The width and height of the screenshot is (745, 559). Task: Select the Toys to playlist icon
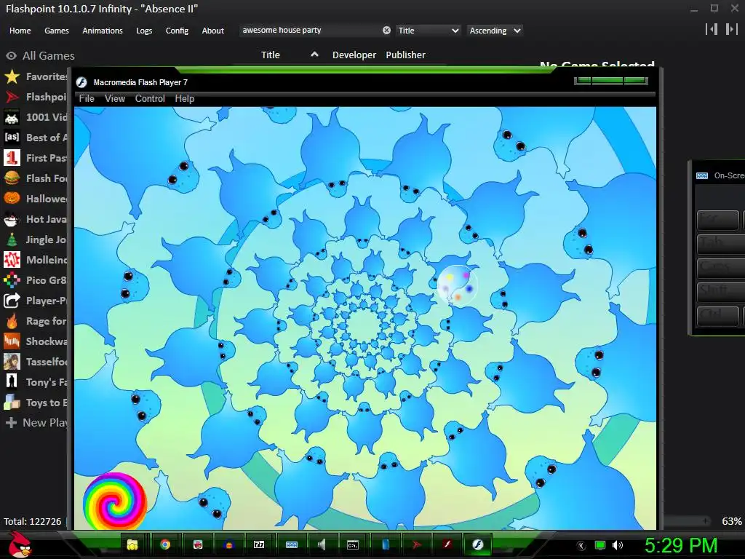12,403
